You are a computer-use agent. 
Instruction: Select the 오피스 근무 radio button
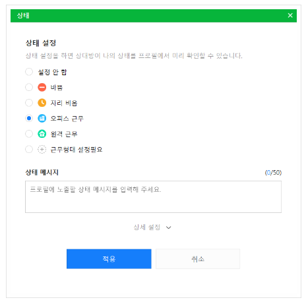point(29,118)
